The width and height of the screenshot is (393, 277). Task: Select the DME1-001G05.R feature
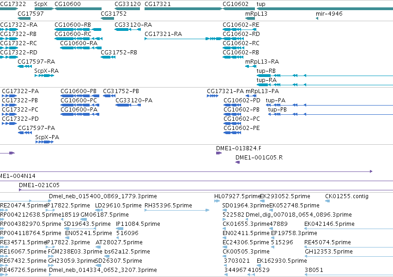point(238,162)
